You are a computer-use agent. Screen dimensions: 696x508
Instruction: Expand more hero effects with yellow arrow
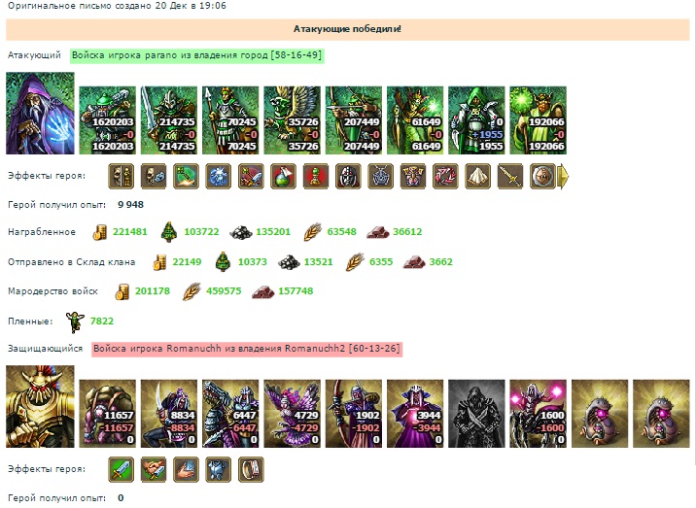click(x=563, y=177)
